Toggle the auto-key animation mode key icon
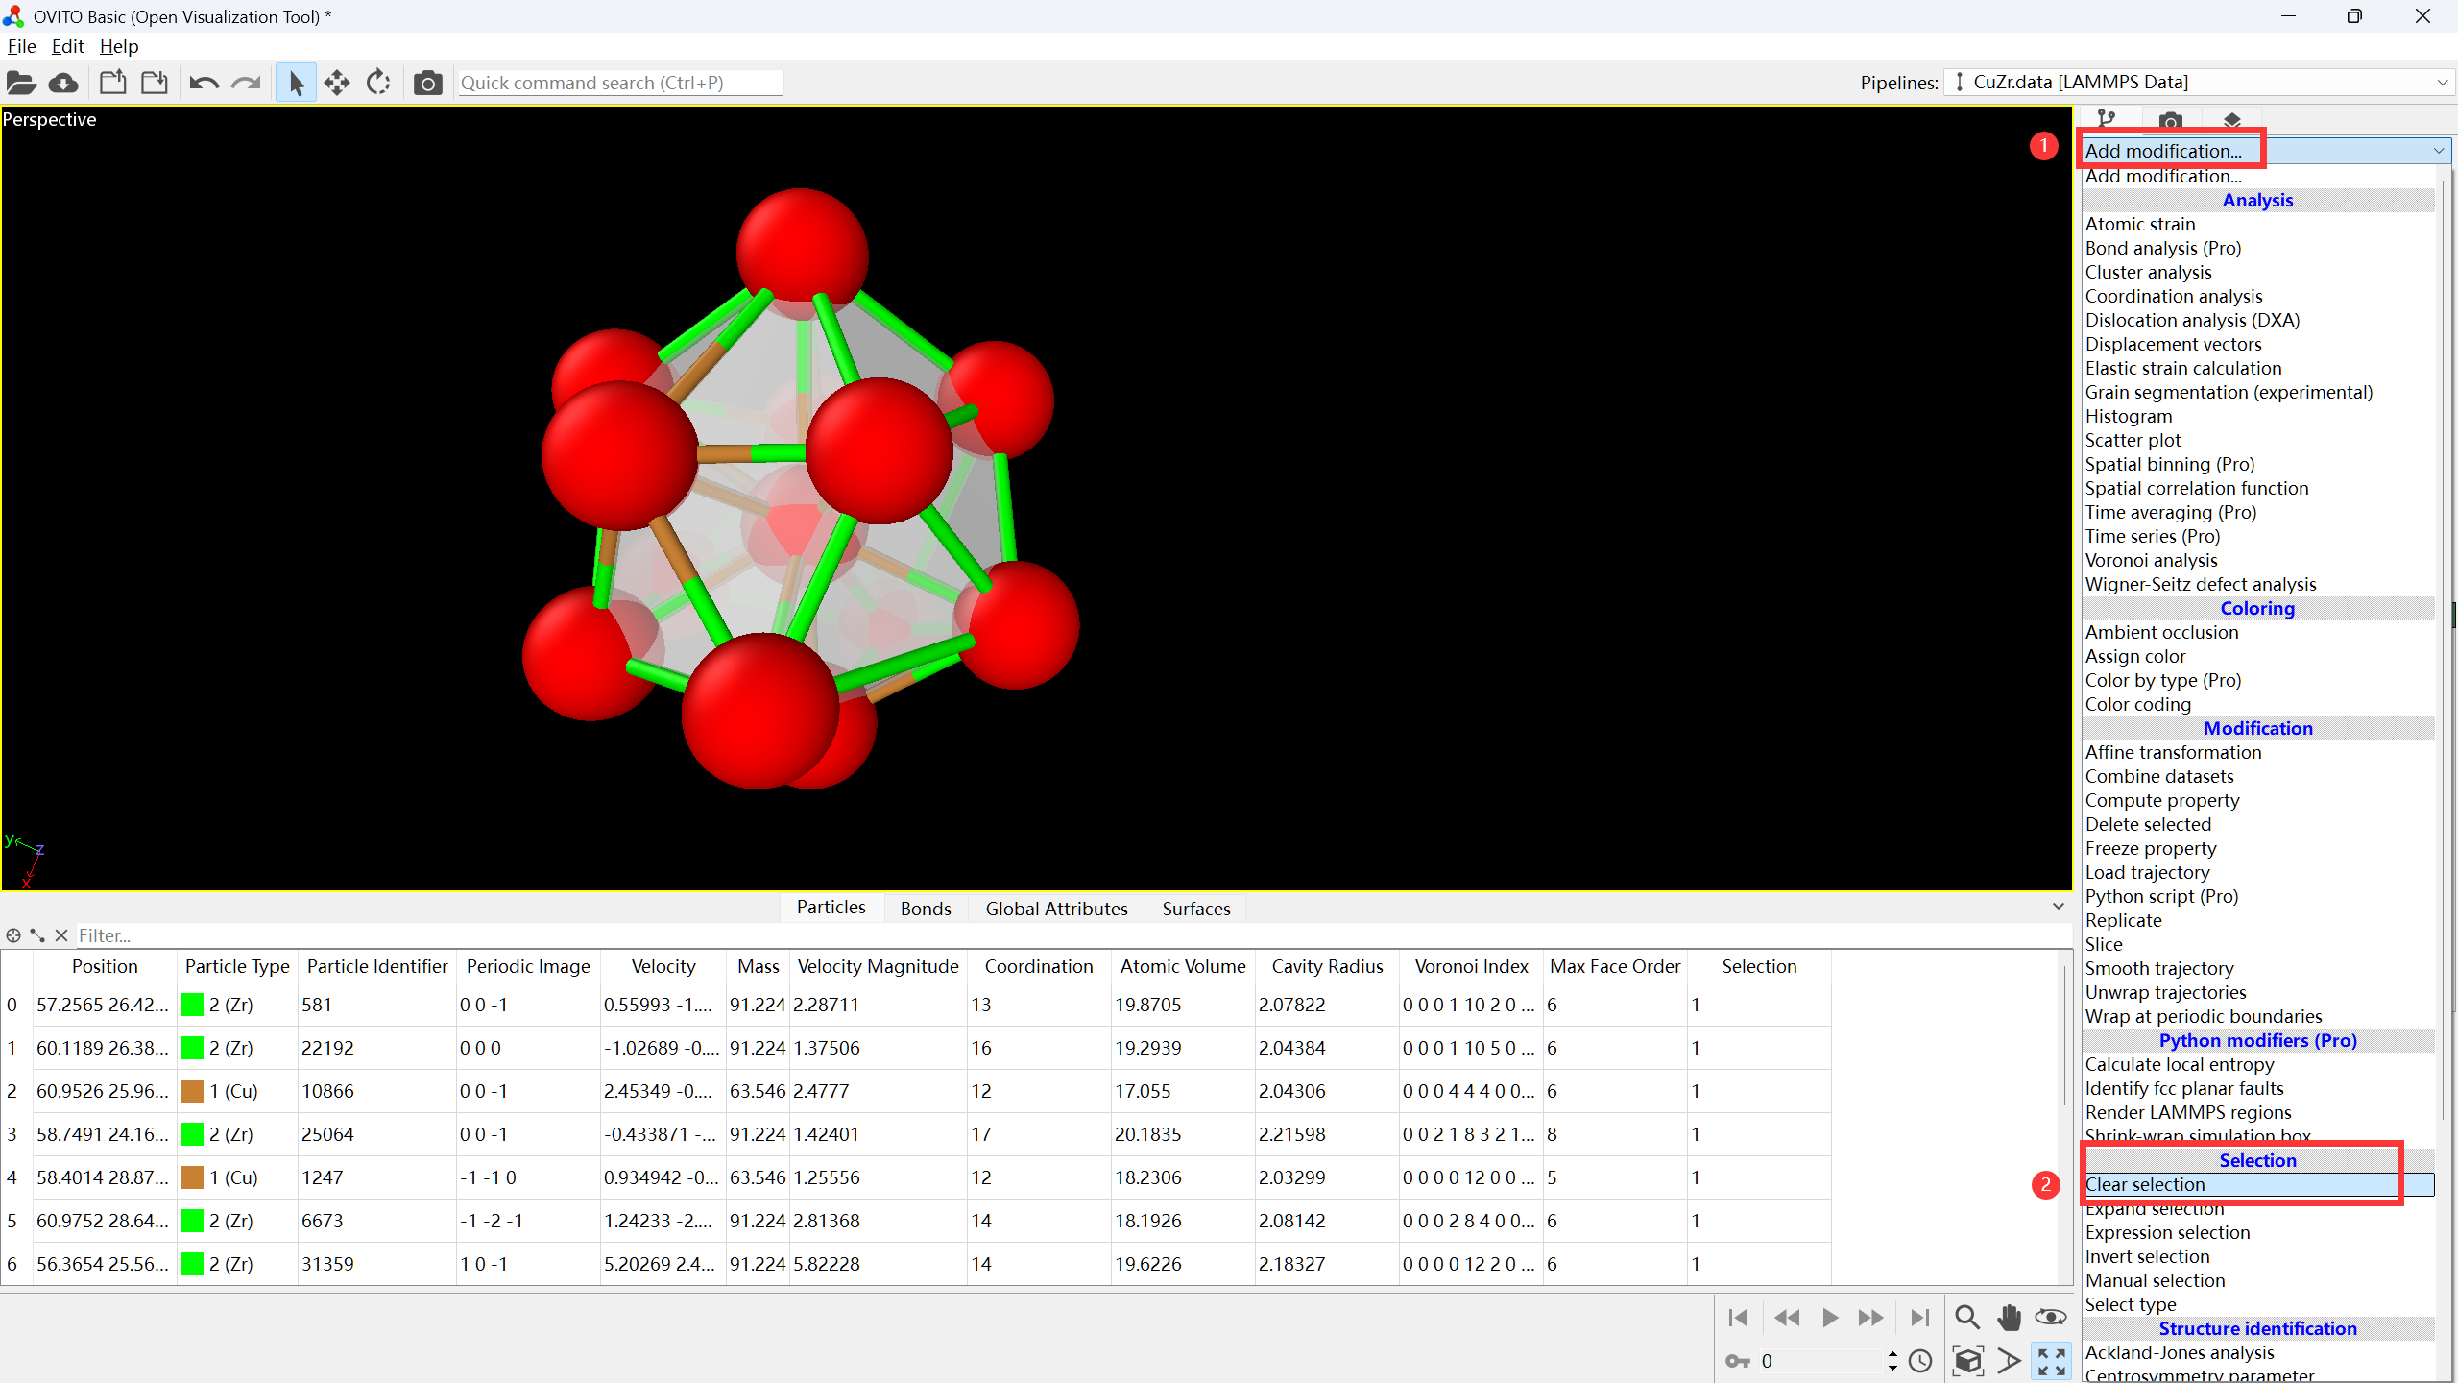This screenshot has width=2458, height=1383. pyautogui.click(x=1738, y=1361)
